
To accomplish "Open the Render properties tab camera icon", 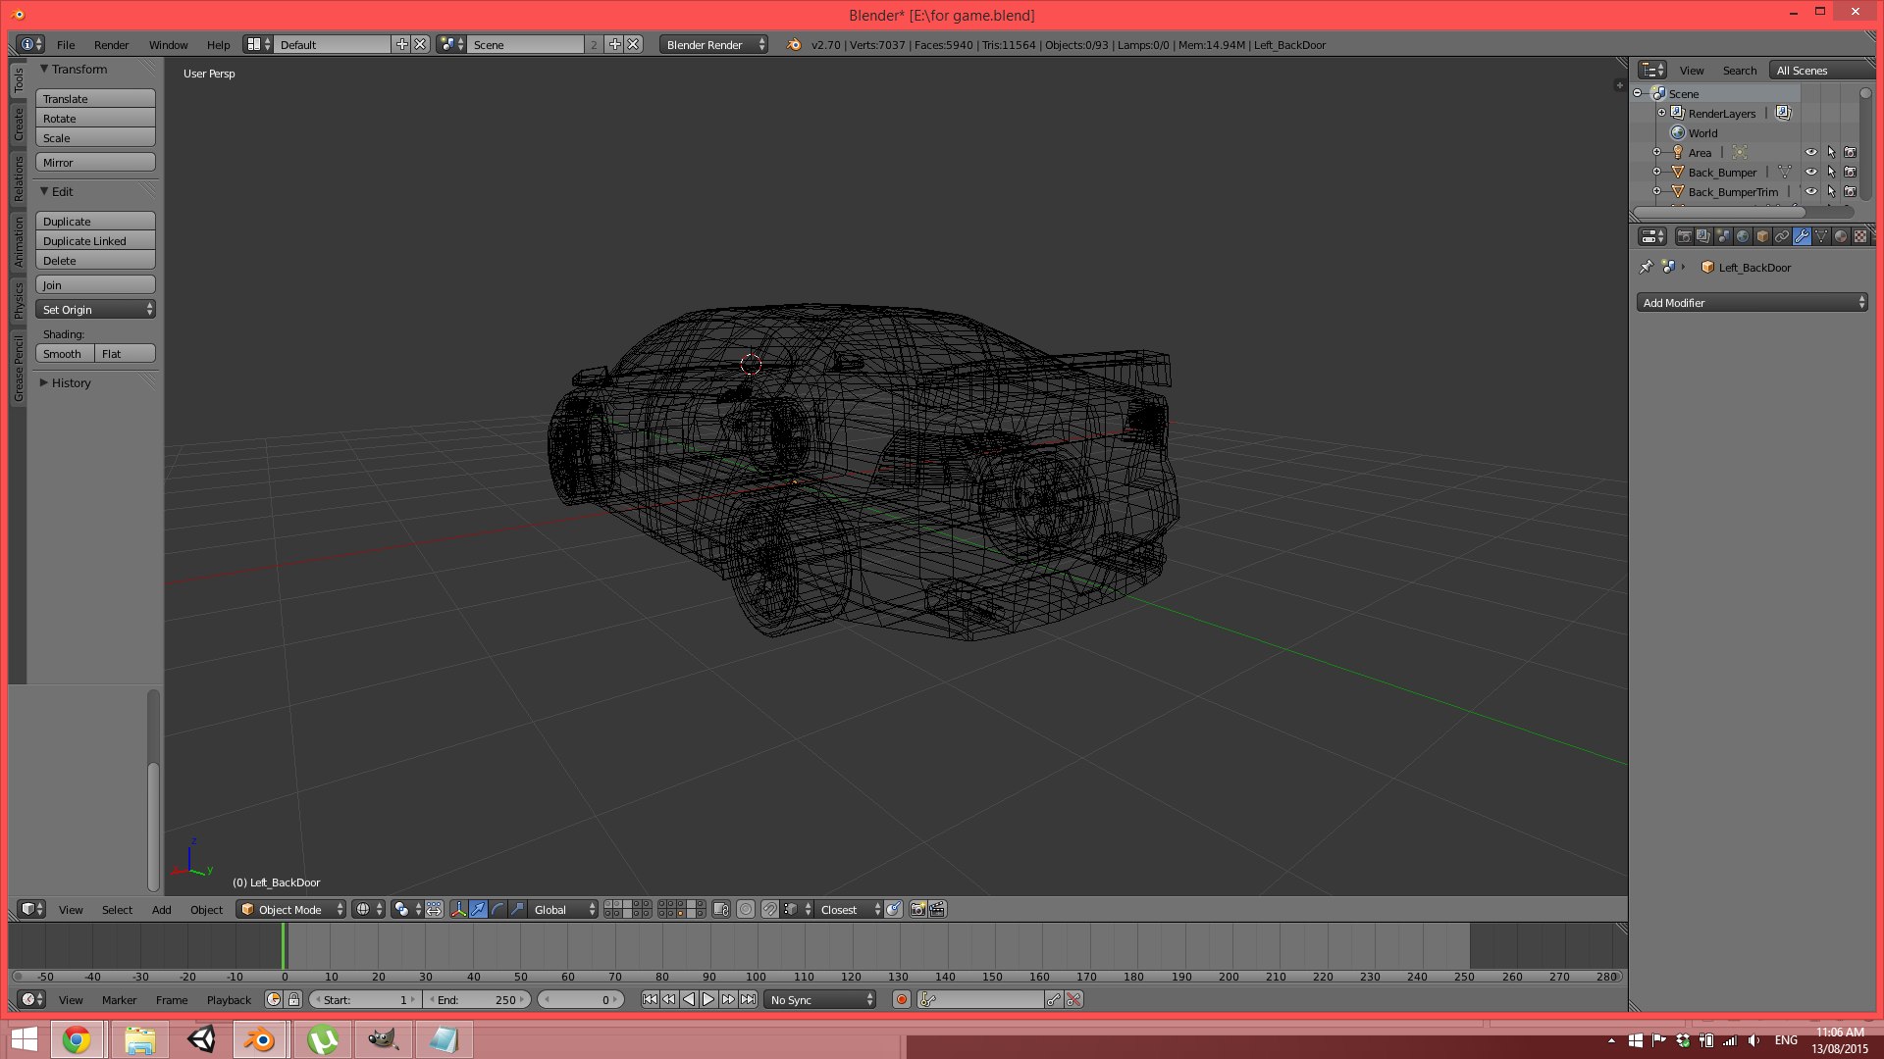I will pyautogui.click(x=1685, y=236).
